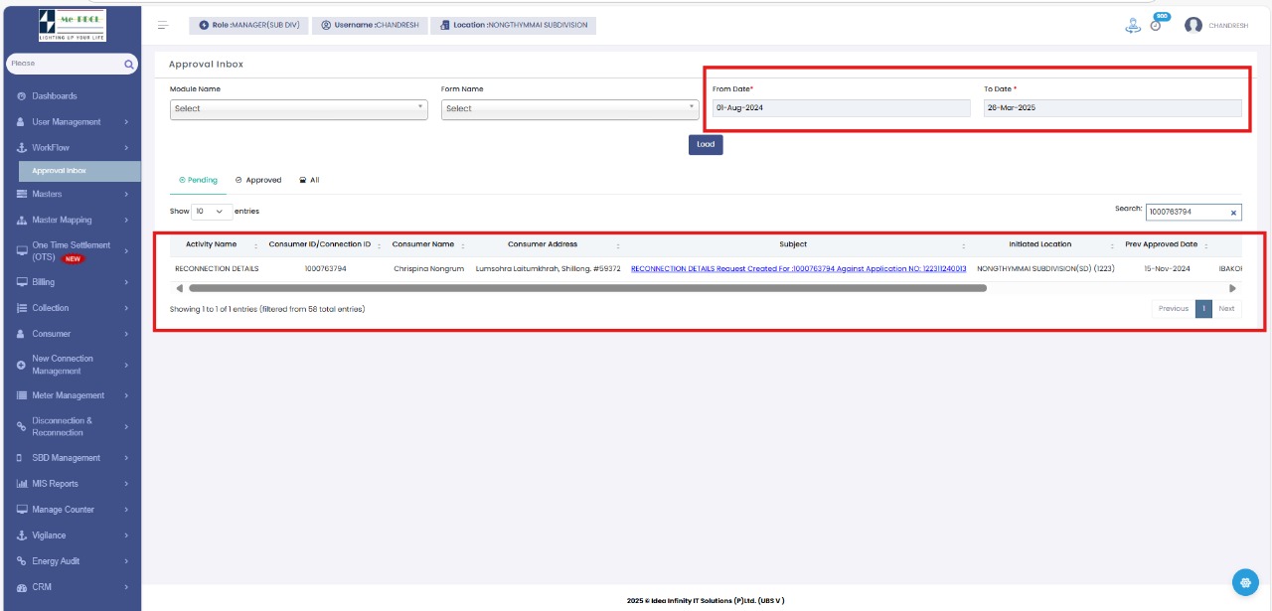Collapse the WorkFlow submenu chevron

126,148
